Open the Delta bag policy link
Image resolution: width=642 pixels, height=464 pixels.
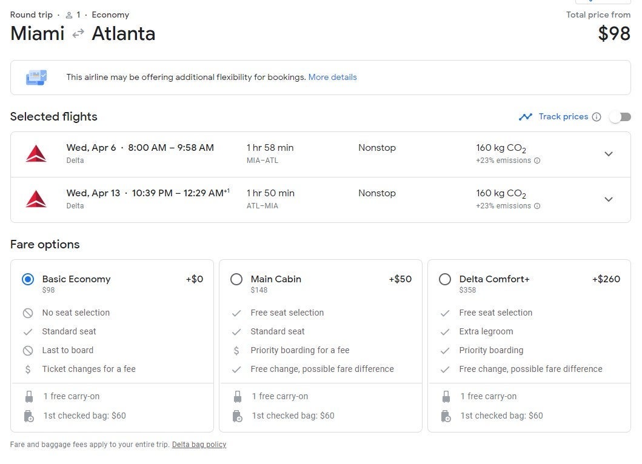[199, 445]
